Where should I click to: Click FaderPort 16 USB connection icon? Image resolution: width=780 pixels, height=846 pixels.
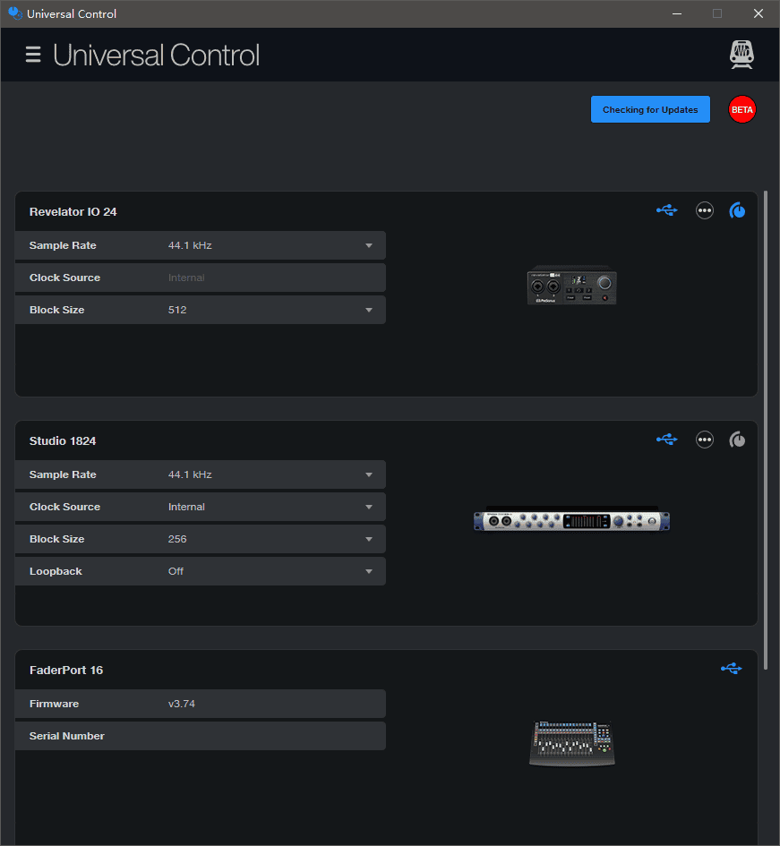[732, 669]
